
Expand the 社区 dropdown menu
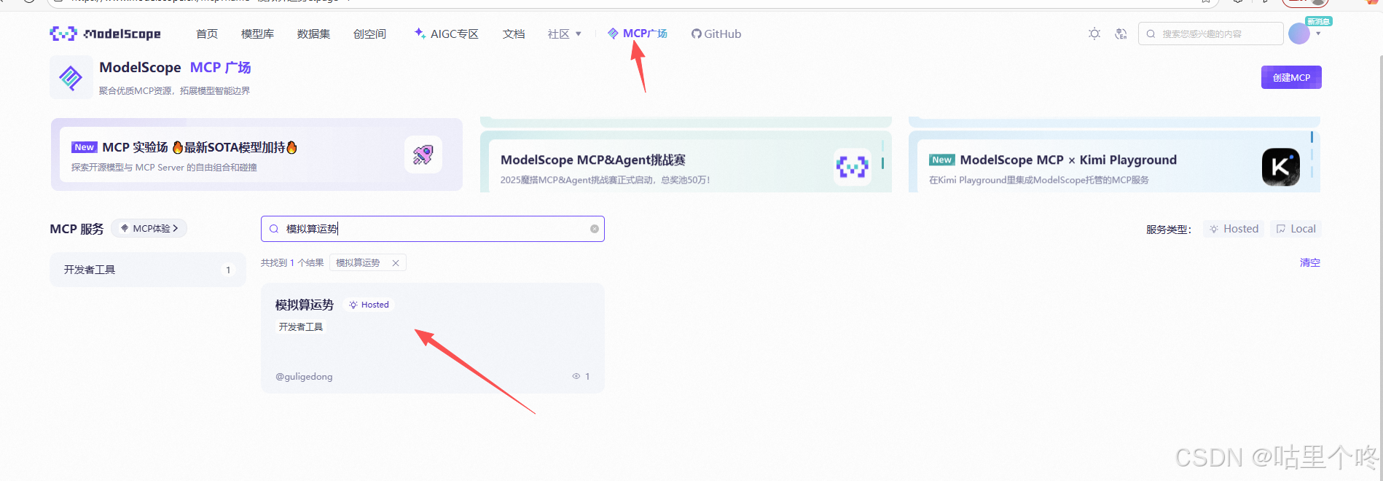coord(565,34)
